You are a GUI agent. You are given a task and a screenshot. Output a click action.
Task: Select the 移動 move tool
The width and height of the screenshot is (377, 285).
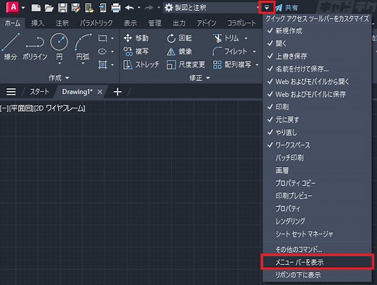click(x=136, y=38)
